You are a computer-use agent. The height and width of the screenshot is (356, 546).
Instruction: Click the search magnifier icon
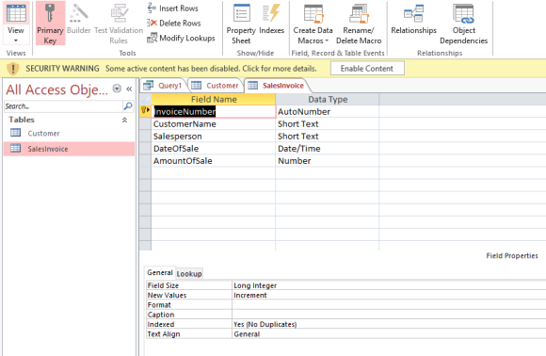pos(128,105)
